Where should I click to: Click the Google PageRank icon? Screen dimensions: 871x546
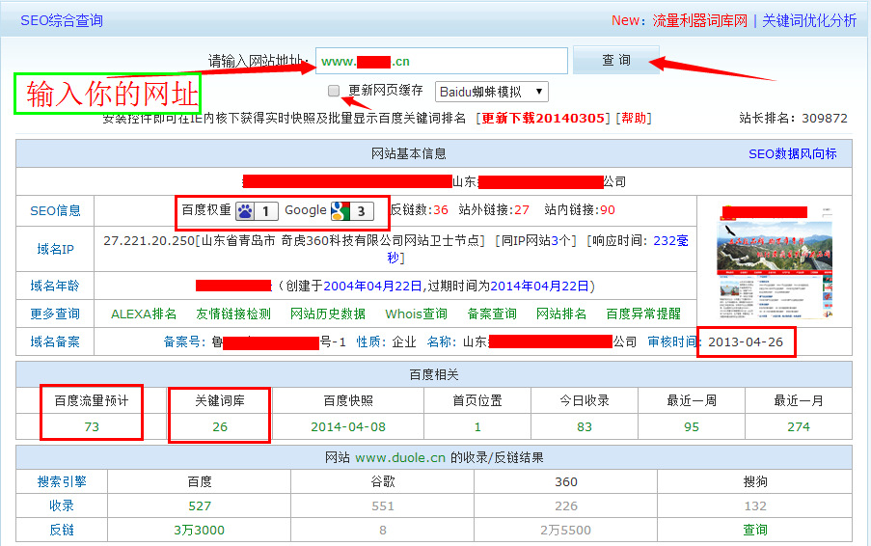coord(351,210)
